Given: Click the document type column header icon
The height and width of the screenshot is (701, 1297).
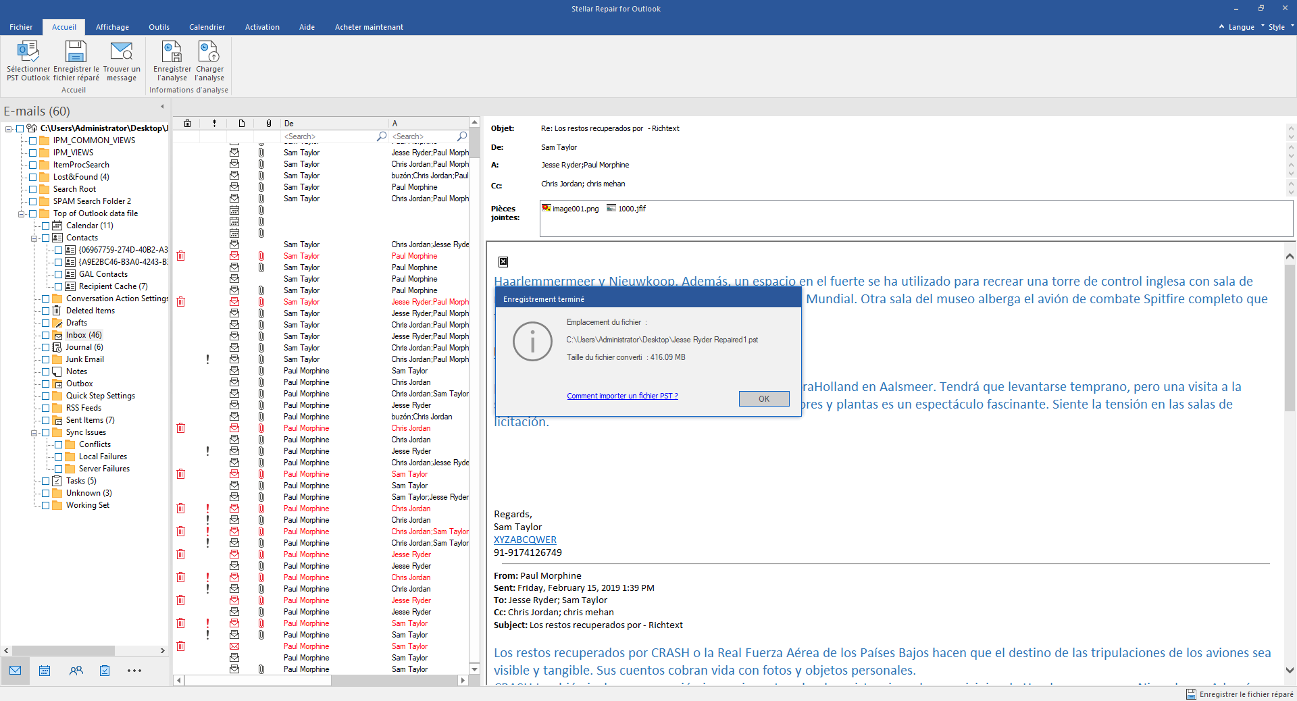Looking at the screenshot, I should pyautogui.click(x=241, y=124).
